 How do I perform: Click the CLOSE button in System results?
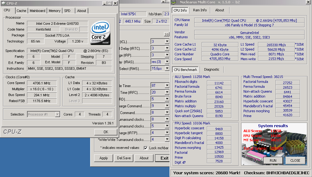tap(295, 160)
